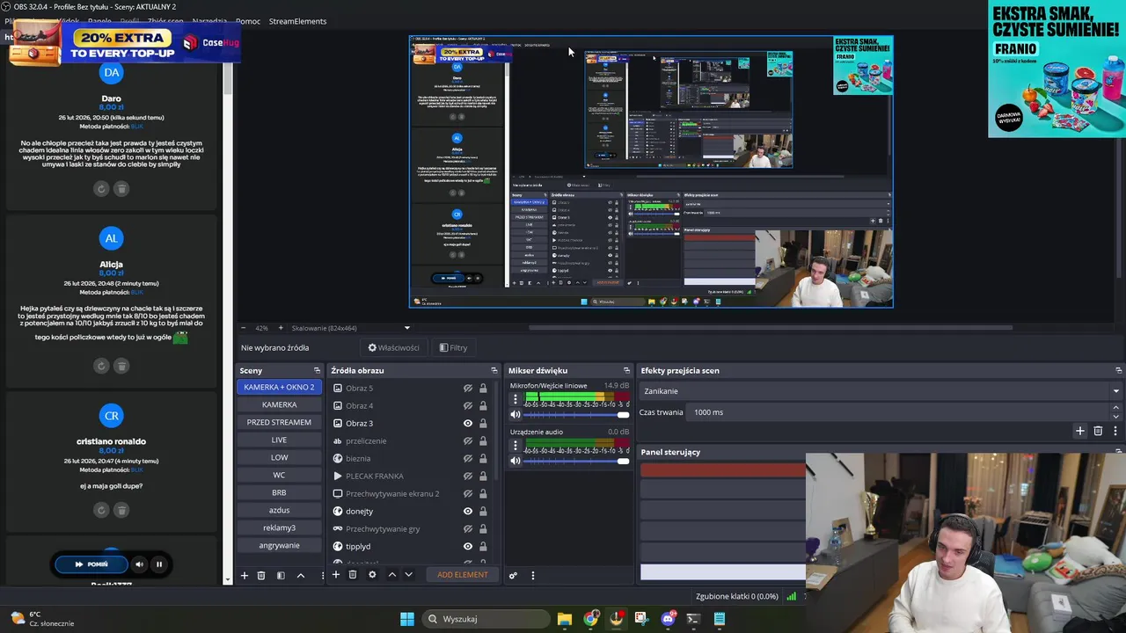Screen dimensions: 1126x633
Task: Open the Filtry button
Action: tap(453, 347)
